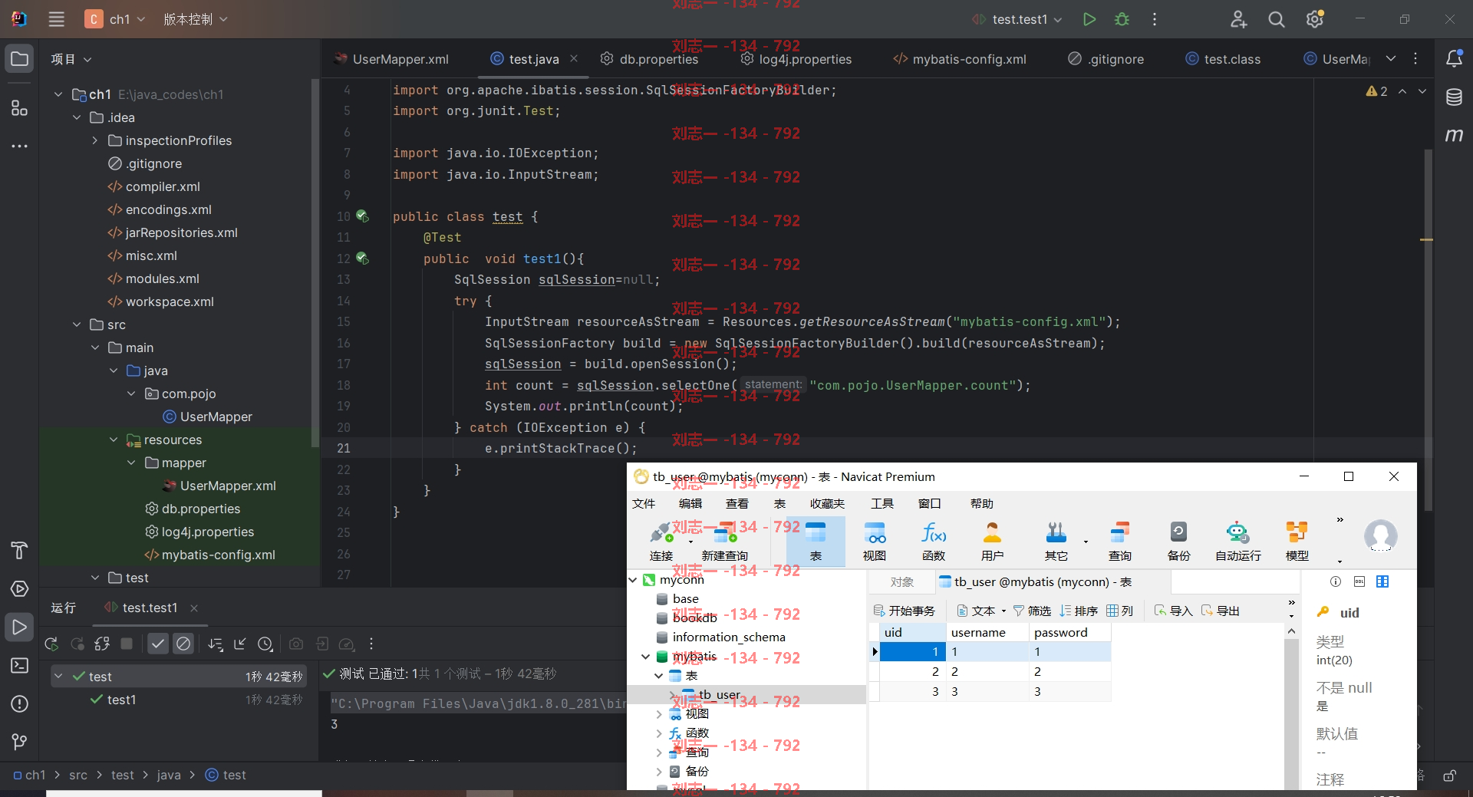Image resolution: width=1473 pixels, height=797 pixels.
Task: Toggle the Project tool window folder icon
Action: pyautogui.click(x=20, y=59)
